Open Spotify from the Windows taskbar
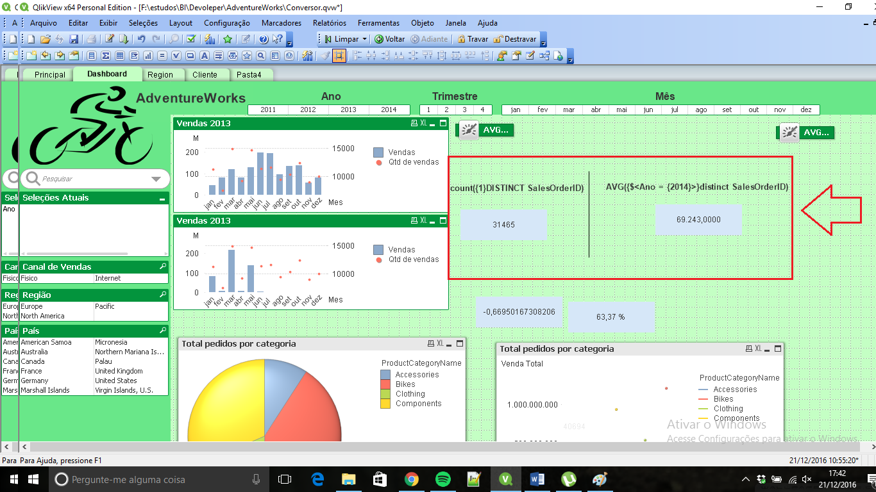The width and height of the screenshot is (876, 492). pyautogui.click(x=442, y=479)
